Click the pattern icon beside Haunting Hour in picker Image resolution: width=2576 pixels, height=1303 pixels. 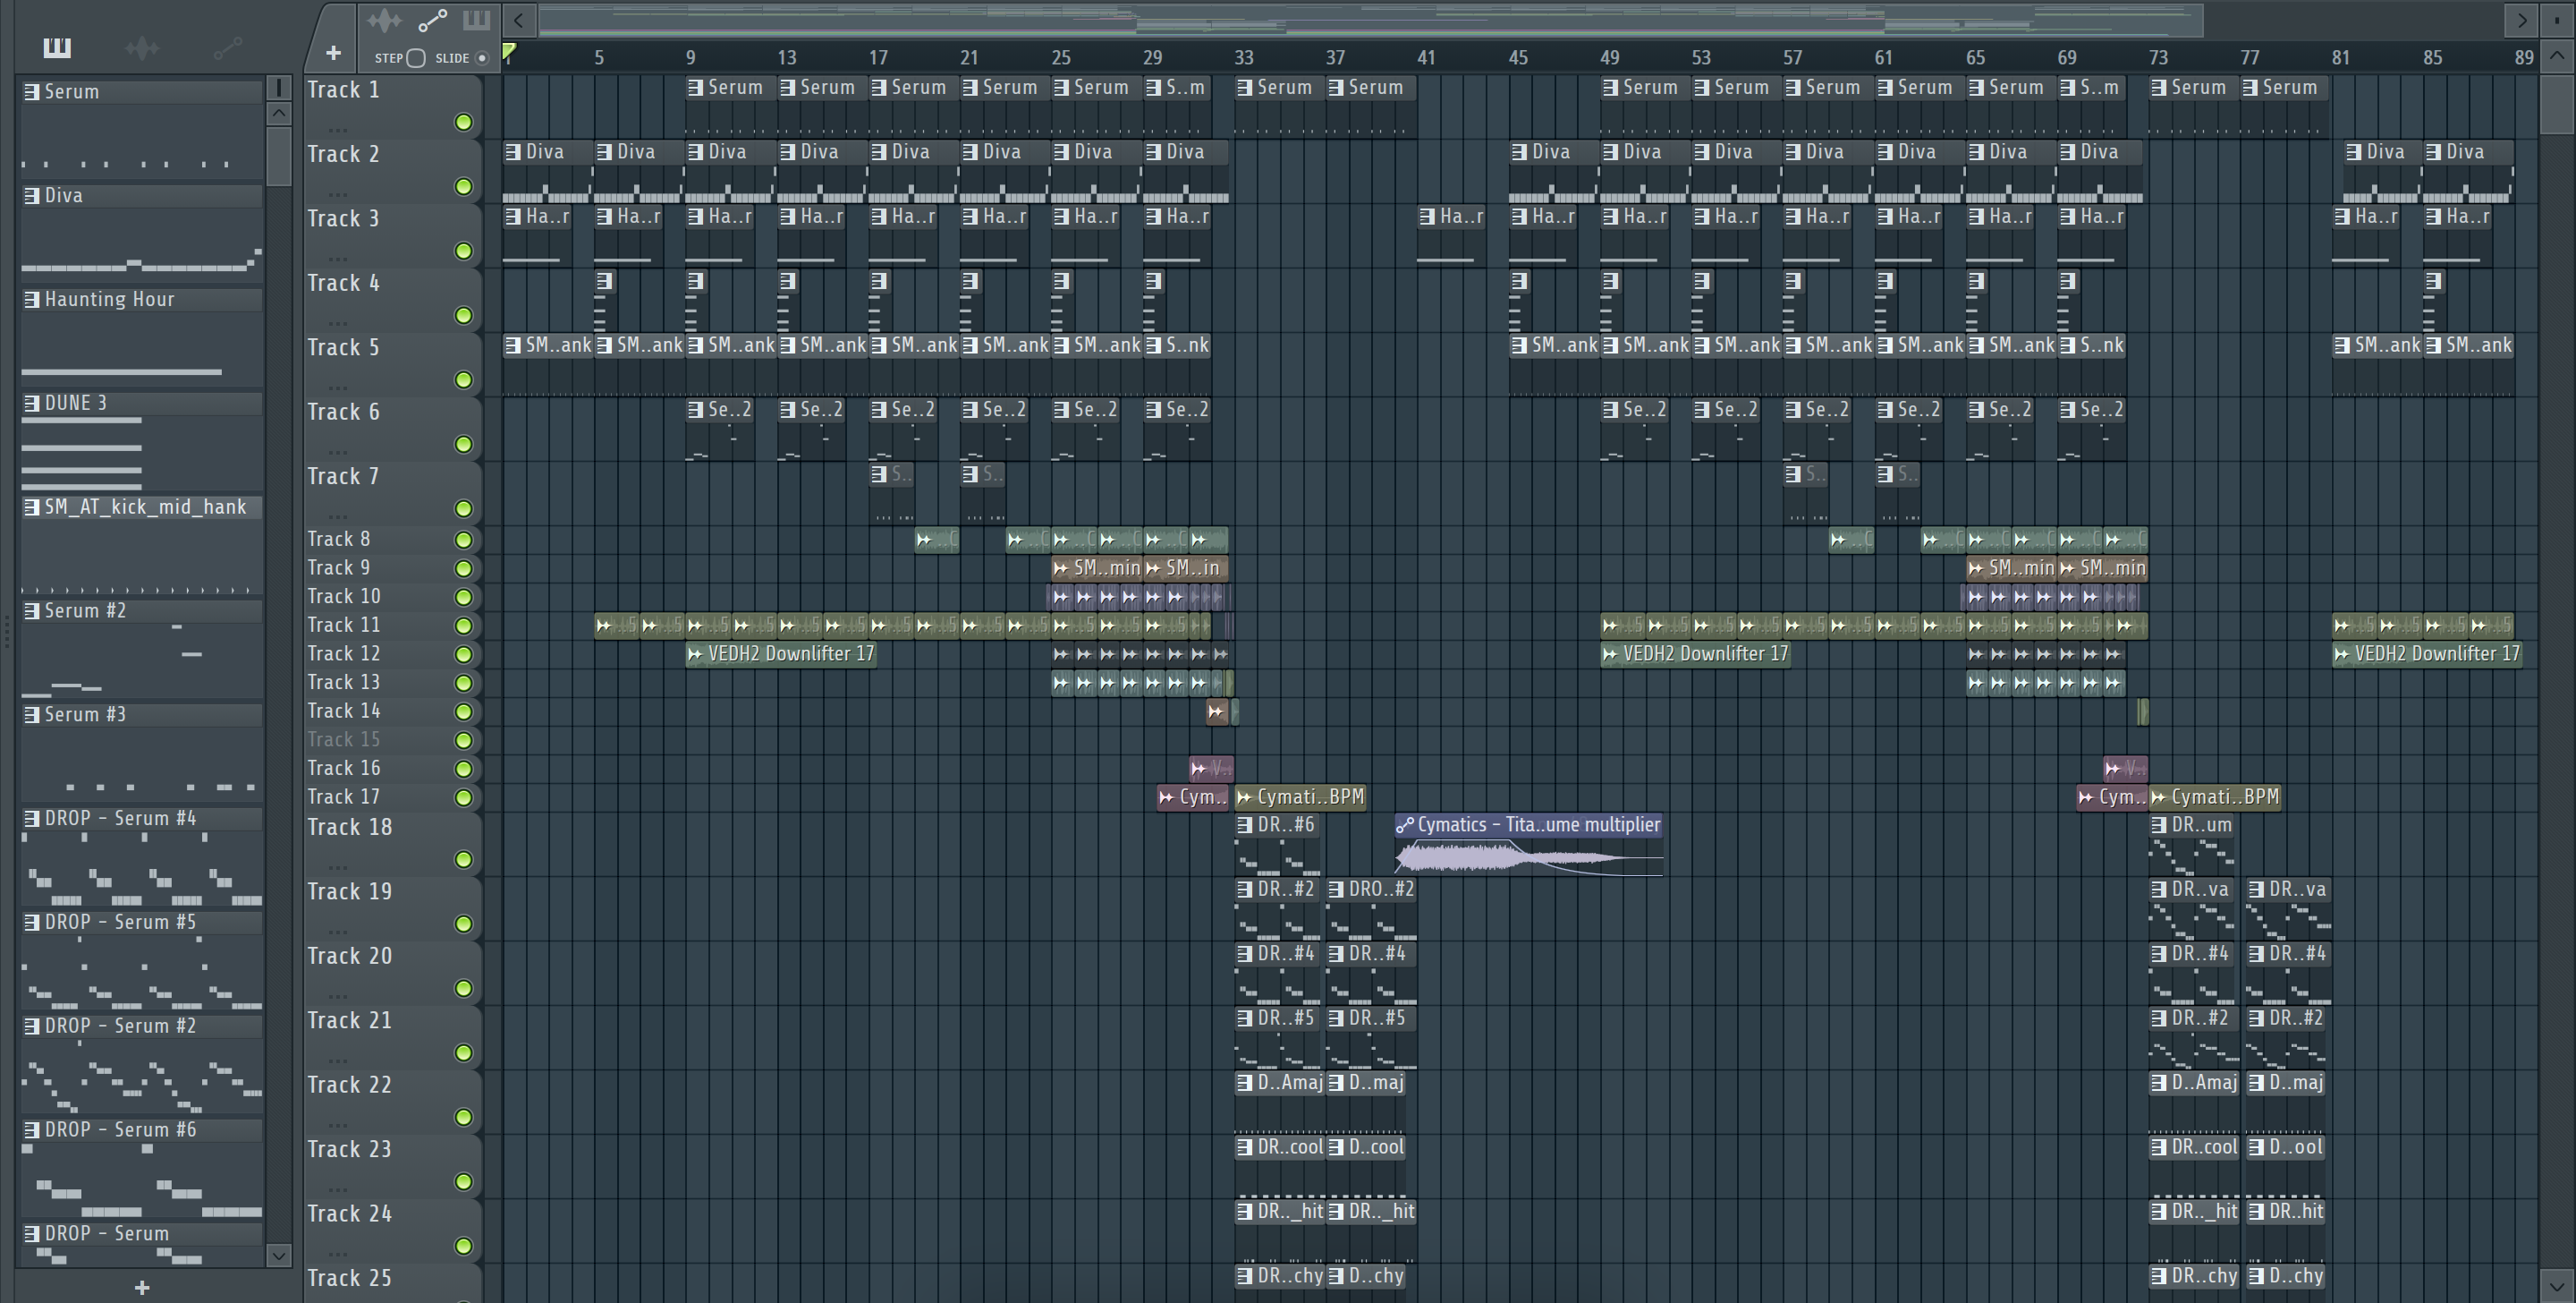click(32, 299)
